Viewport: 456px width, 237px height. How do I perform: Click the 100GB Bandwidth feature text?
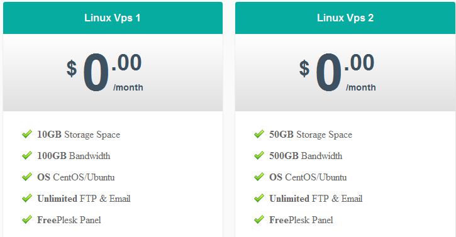74,156
